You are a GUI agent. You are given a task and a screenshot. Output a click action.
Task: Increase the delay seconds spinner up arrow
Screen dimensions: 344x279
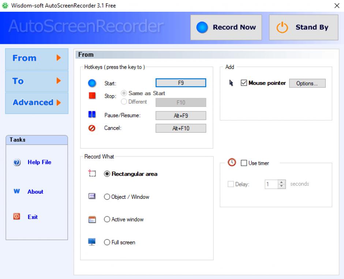coord(281,182)
